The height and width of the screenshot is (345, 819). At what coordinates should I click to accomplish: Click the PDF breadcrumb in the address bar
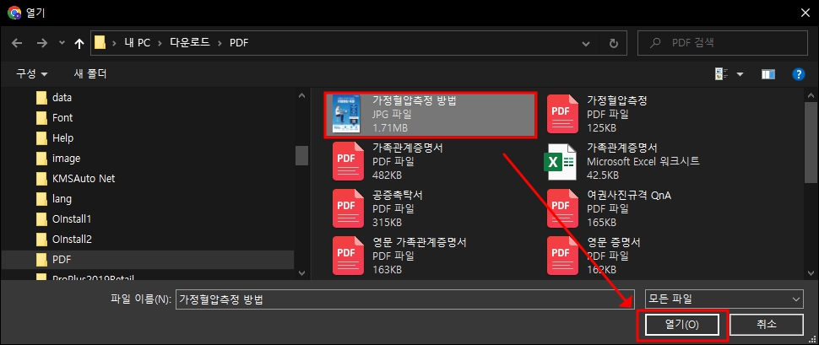click(x=239, y=43)
